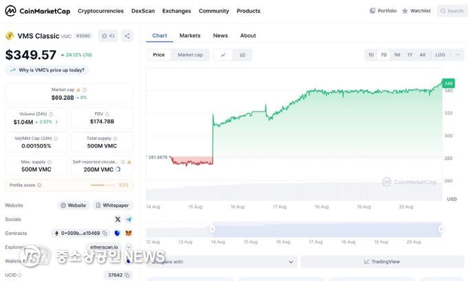This screenshot has height=281, width=468.
Task: Open DexScan menu
Action: (x=143, y=11)
